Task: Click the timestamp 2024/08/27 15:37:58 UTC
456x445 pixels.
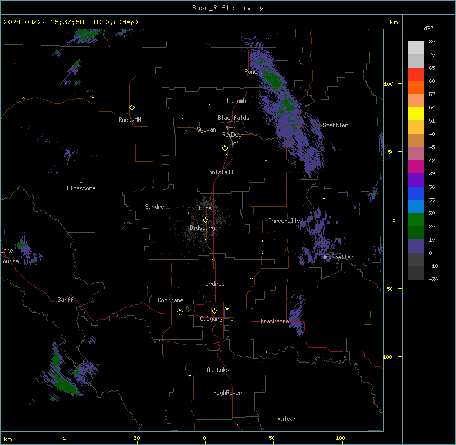Action: point(52,22)
